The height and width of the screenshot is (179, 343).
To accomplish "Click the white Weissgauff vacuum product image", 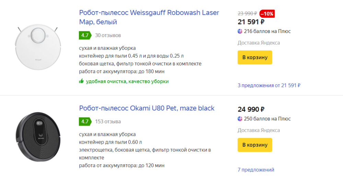I will [x=38, y=47].
